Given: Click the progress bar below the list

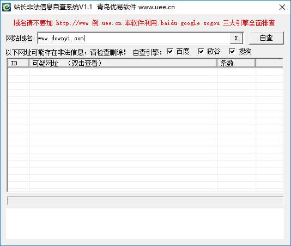Looking at the screenshot, I should click(x=145, y=201).
